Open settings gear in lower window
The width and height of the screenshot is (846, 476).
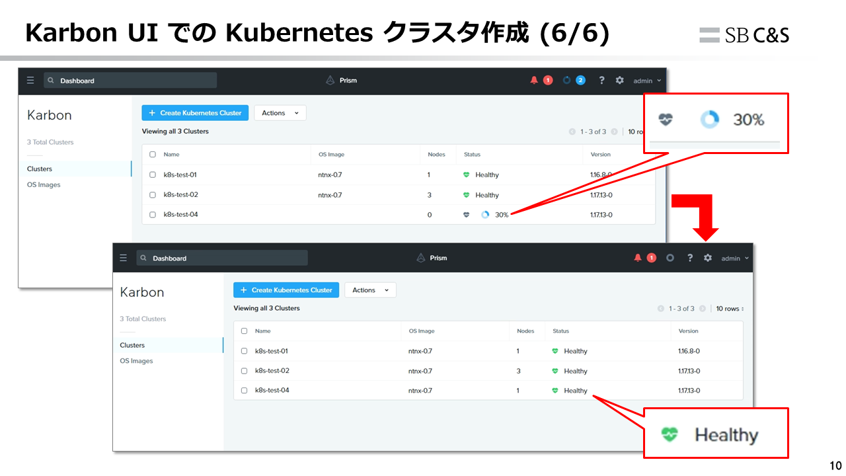tap(708, 258)
